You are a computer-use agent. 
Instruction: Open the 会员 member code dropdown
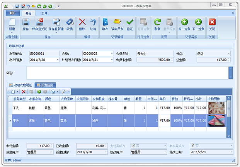[x=112, y=53]
